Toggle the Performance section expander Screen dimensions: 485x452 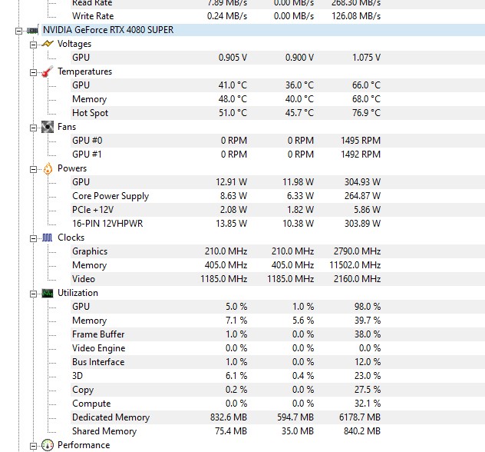click(x=33, y=445)
